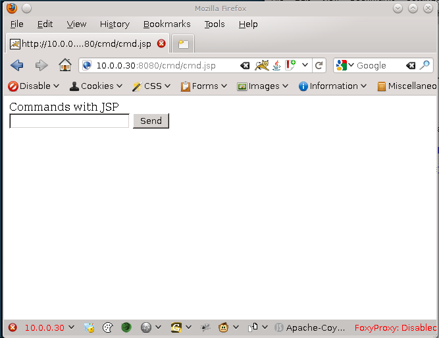Click the search magnifier icon
This screenshot has width=439, height=338.
pyautogui.click(x=425, y=65)
